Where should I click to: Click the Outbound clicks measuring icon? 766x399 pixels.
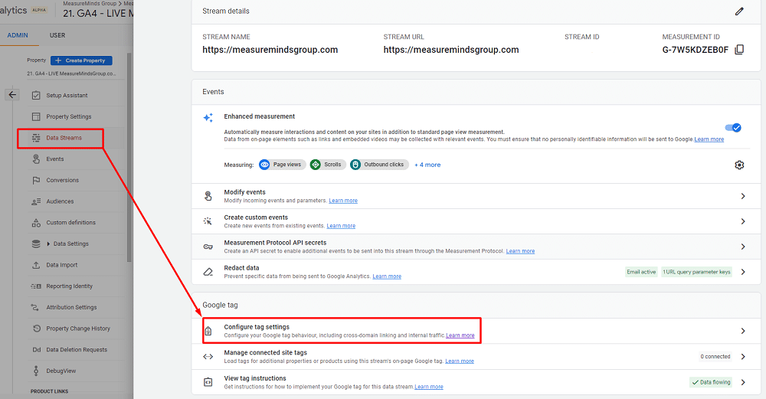pos(355,165)
